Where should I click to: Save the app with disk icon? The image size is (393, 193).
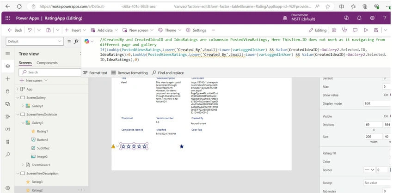pos(376,30)
